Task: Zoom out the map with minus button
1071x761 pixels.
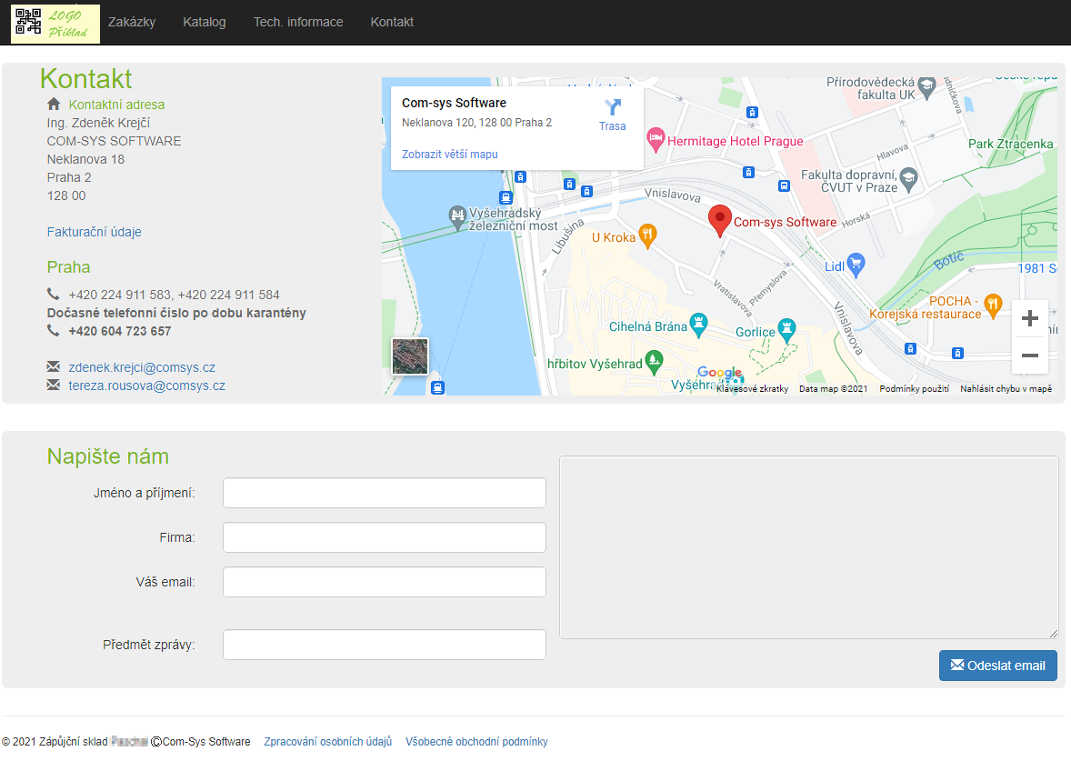Action: (1030, 355)
